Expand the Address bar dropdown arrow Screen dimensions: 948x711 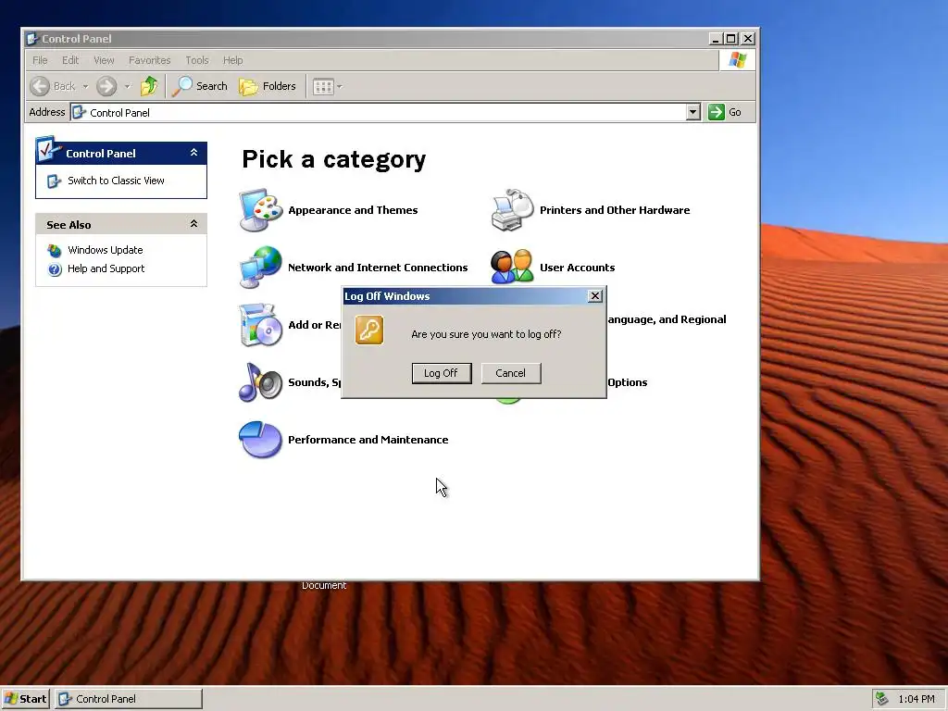693,112
